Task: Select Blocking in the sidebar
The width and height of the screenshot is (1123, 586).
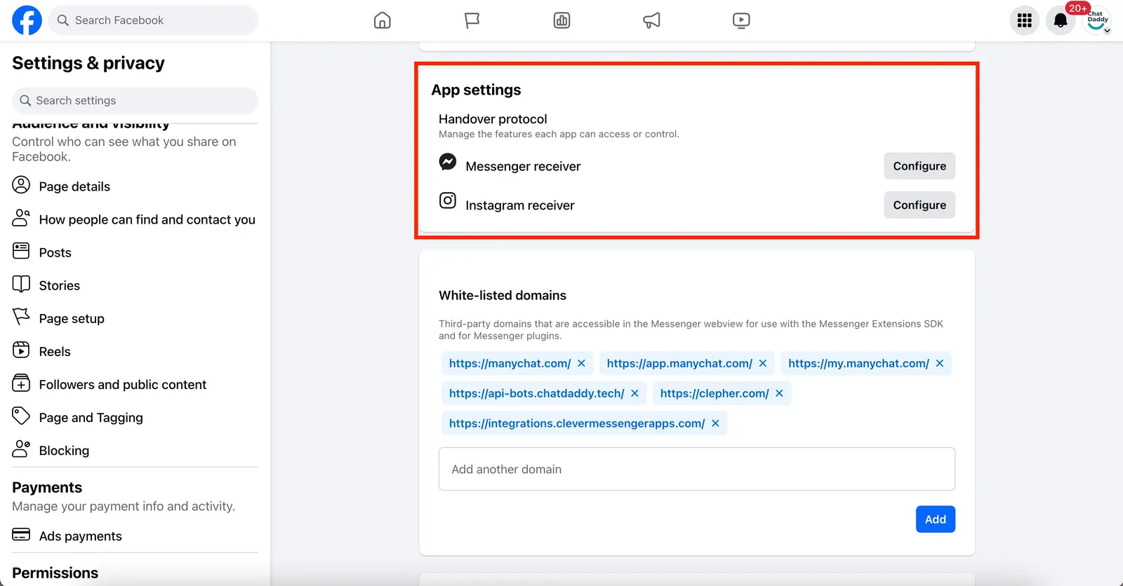Action: (64, 451)
